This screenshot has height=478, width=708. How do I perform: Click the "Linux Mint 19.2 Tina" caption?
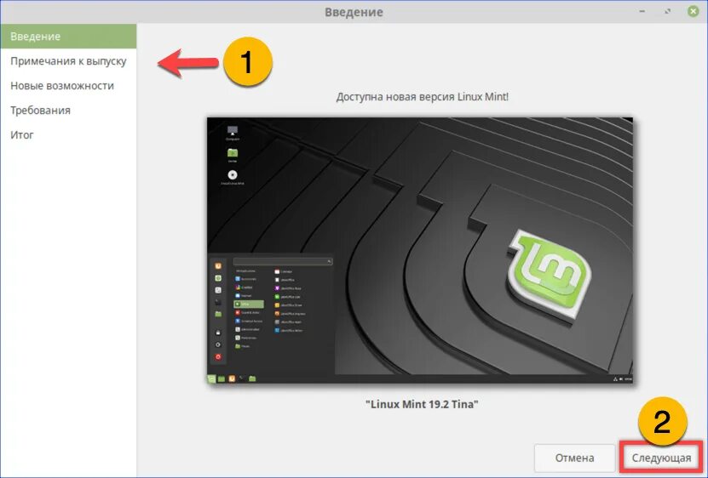tap(422, 404)
